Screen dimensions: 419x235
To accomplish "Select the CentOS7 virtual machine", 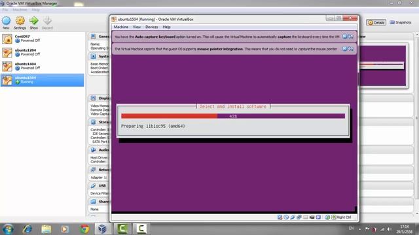I will (x=42, y=39).
